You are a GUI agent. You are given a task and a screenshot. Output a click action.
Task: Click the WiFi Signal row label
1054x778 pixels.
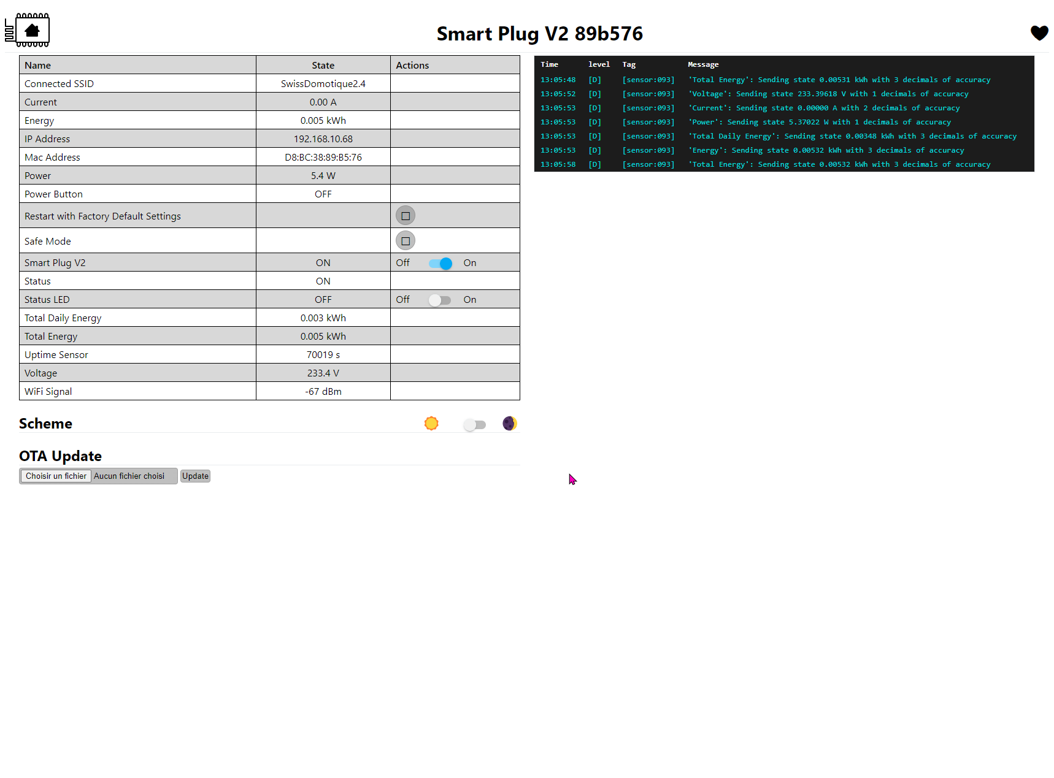[x=48, y=392]
